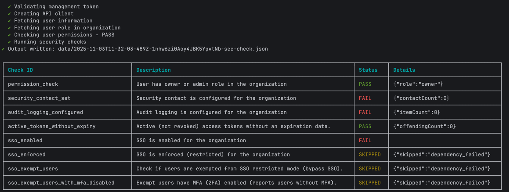Click the 'Check ID' column header
509x192 pixels.
[20, 70]
